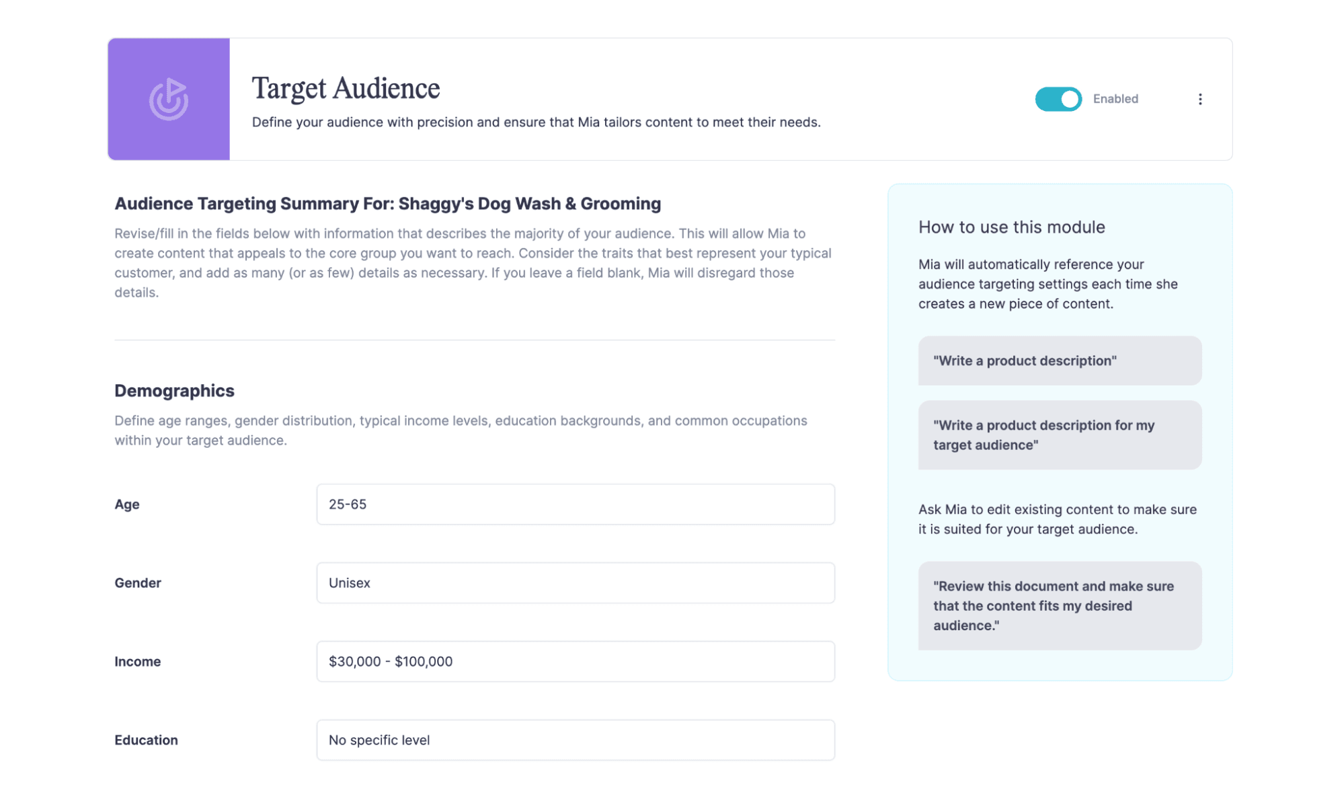Pick the "product description for my target audience" prompt
This screenshot has height=795, width=1344.
1060,435
